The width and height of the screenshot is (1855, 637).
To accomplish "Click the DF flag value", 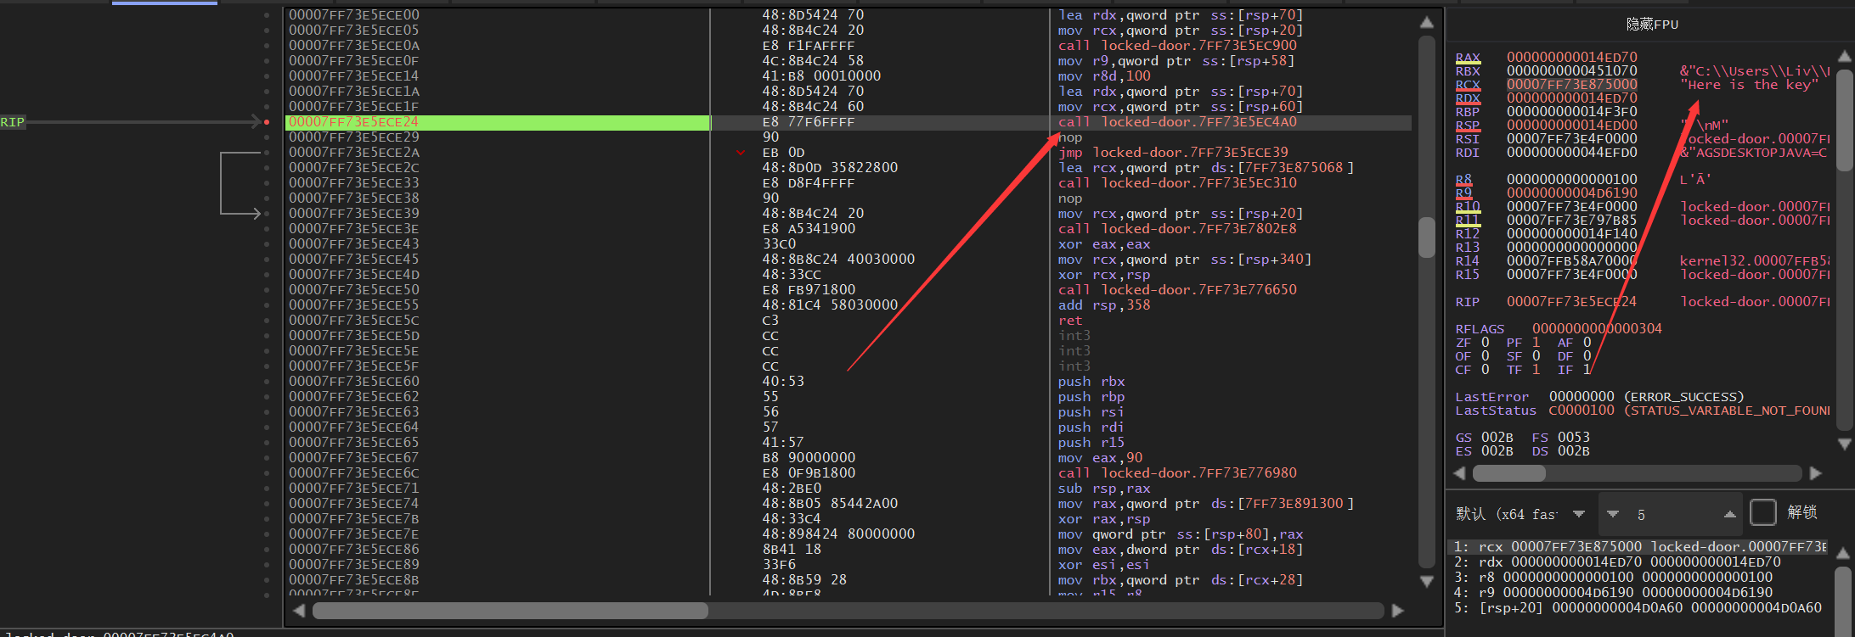I will (1587, 356).
